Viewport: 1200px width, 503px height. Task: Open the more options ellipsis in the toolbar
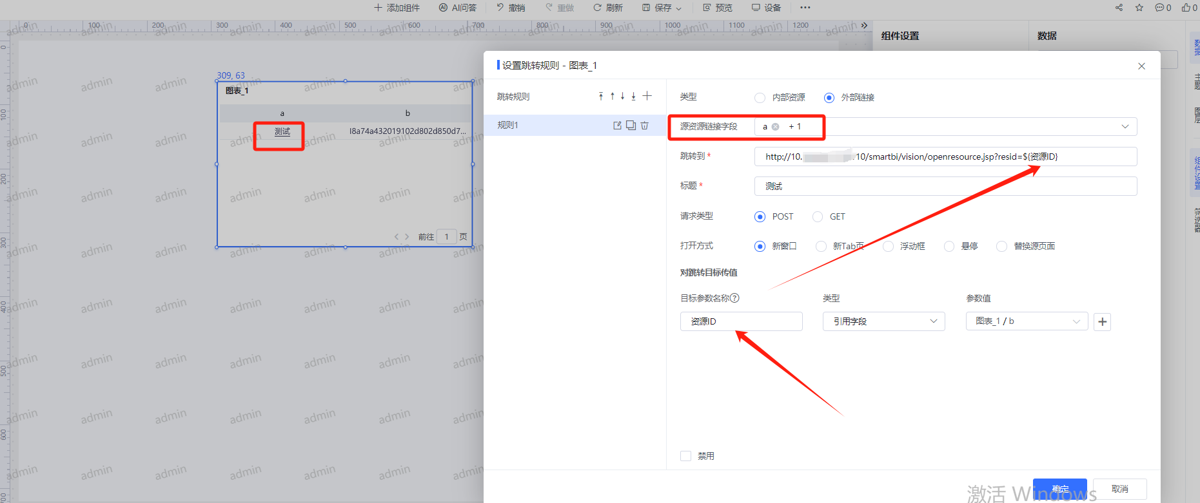click(805, 8)
